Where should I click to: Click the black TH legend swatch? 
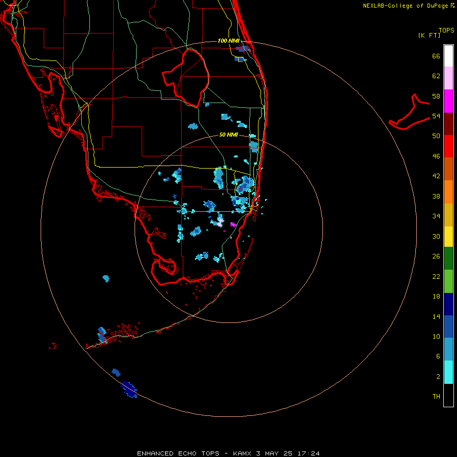pos(448,395)
